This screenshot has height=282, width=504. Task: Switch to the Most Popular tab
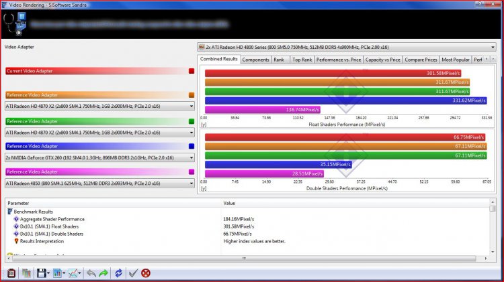point(456,60)
